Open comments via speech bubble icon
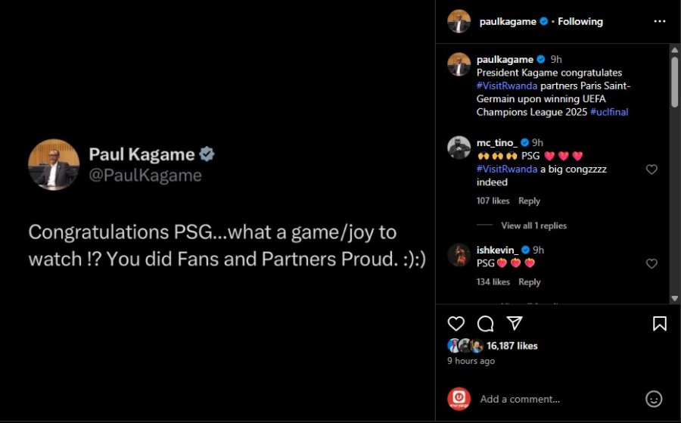681x423 pixels. [x=485, y=324]
